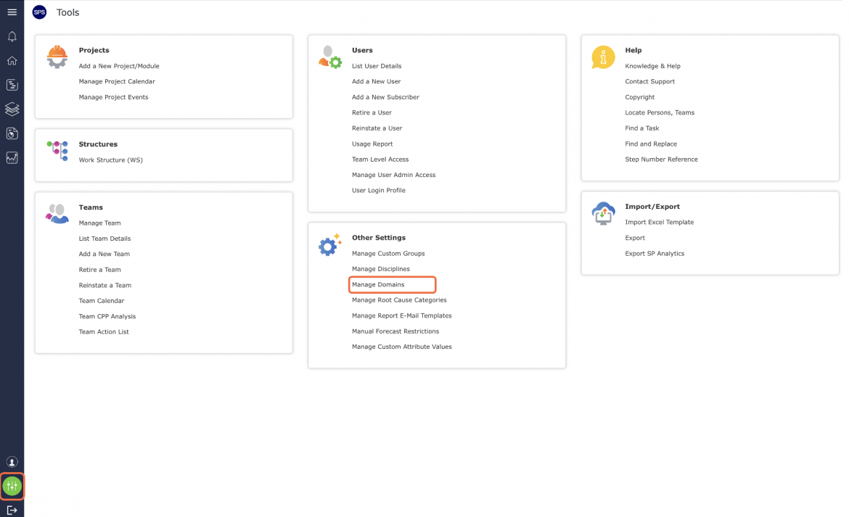Click the Import/Export heading
This screenshot has width=849, height=517.
tap(652, 207)
